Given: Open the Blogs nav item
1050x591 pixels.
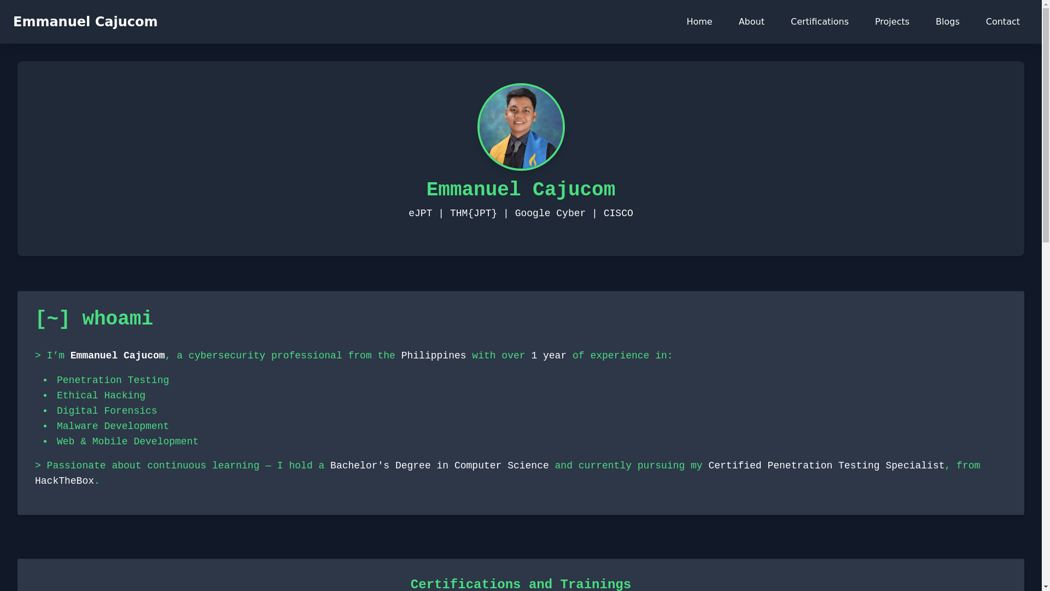Looking at the screenshot, I should [x=947, y=22].
